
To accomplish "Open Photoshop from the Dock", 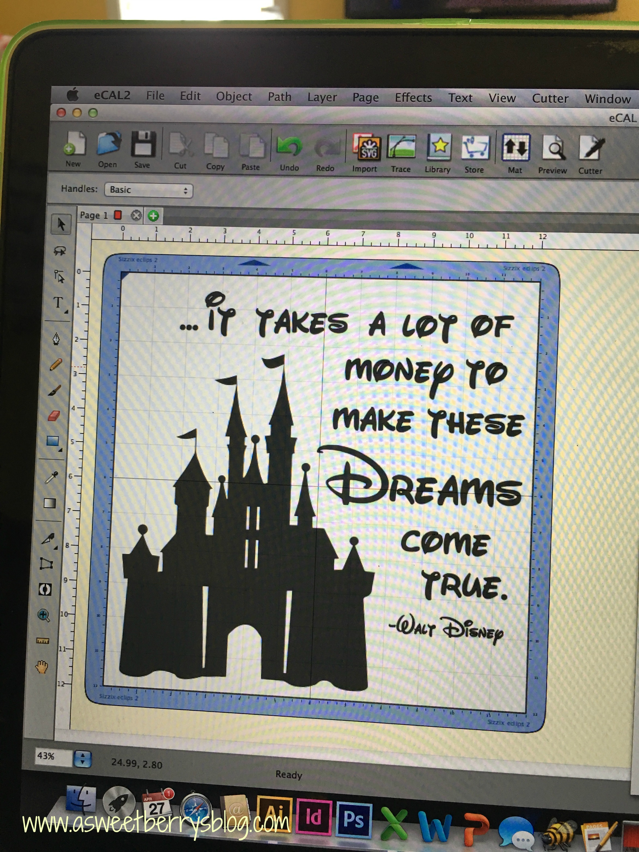I will [x=354, y=820].
